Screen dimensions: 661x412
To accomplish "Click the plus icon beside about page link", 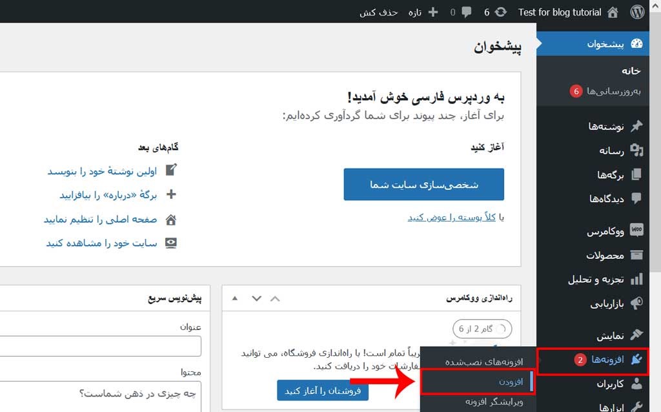I will (171, 194).
